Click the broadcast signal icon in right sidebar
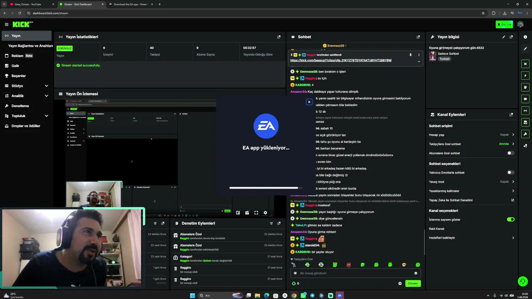The image size is (532, 299). click(x=525, y=110)
